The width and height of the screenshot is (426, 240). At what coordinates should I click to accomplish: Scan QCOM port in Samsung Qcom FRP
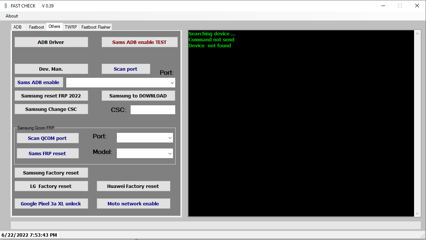point(48,138)
